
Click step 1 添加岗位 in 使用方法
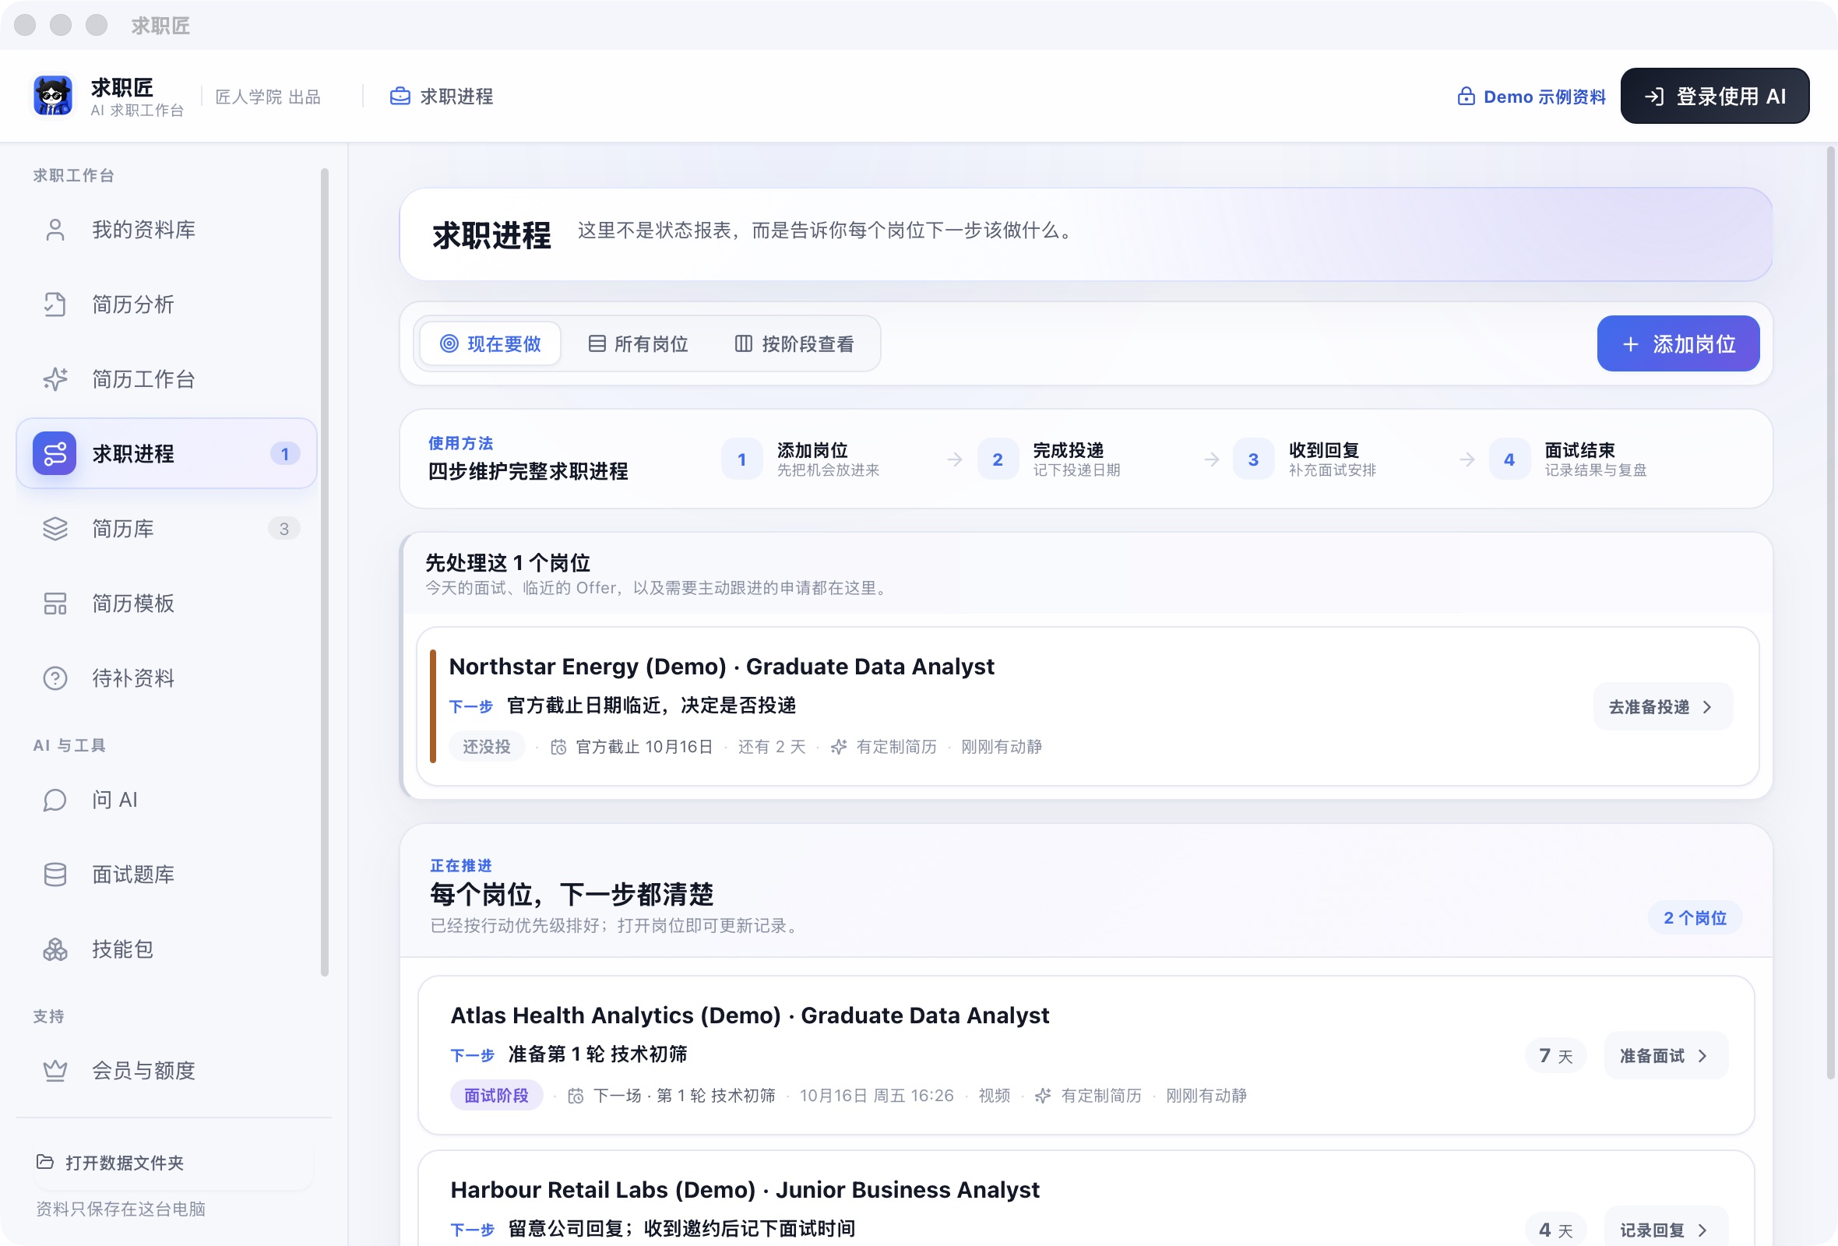click(x=801, y=459)
